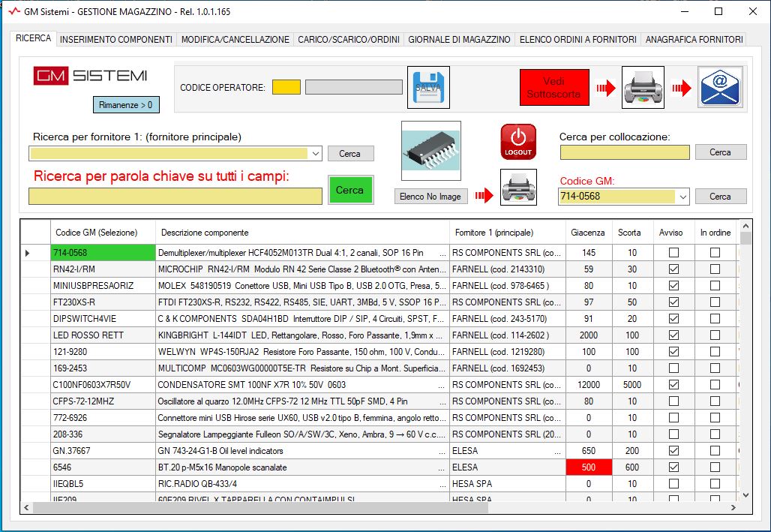Click the gray field beside Codice Operatore
Image resolution: width=771 pixels, height=532 pixels.
click(x=353, y=87)
